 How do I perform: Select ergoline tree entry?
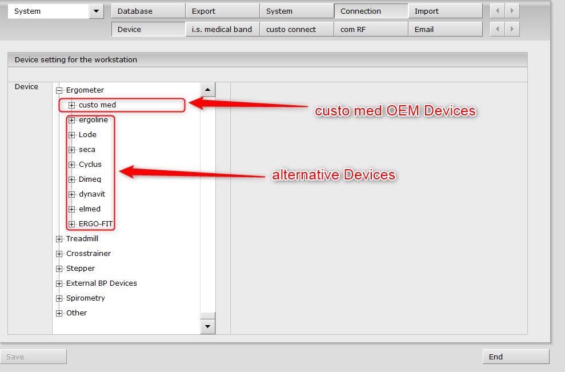[x=93, y=119]
